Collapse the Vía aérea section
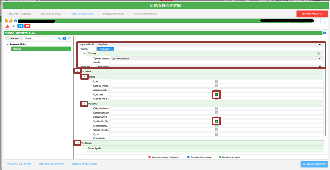 point(77,71)
